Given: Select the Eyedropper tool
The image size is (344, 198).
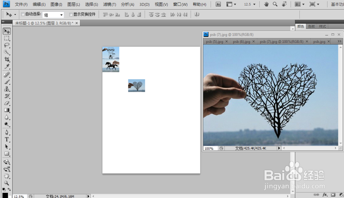Looking at the screenshot, I should click(x=7, y=66).
